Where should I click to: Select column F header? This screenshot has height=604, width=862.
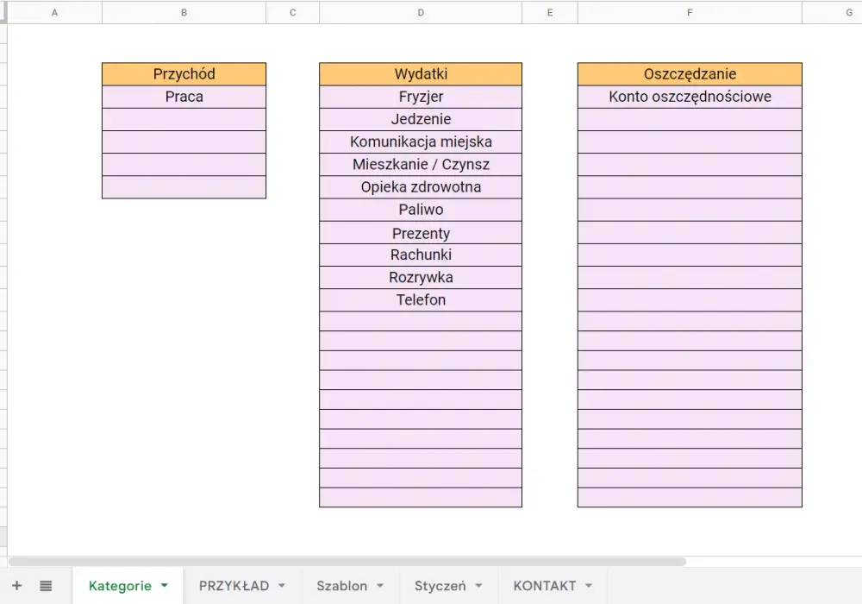(690, 12)
